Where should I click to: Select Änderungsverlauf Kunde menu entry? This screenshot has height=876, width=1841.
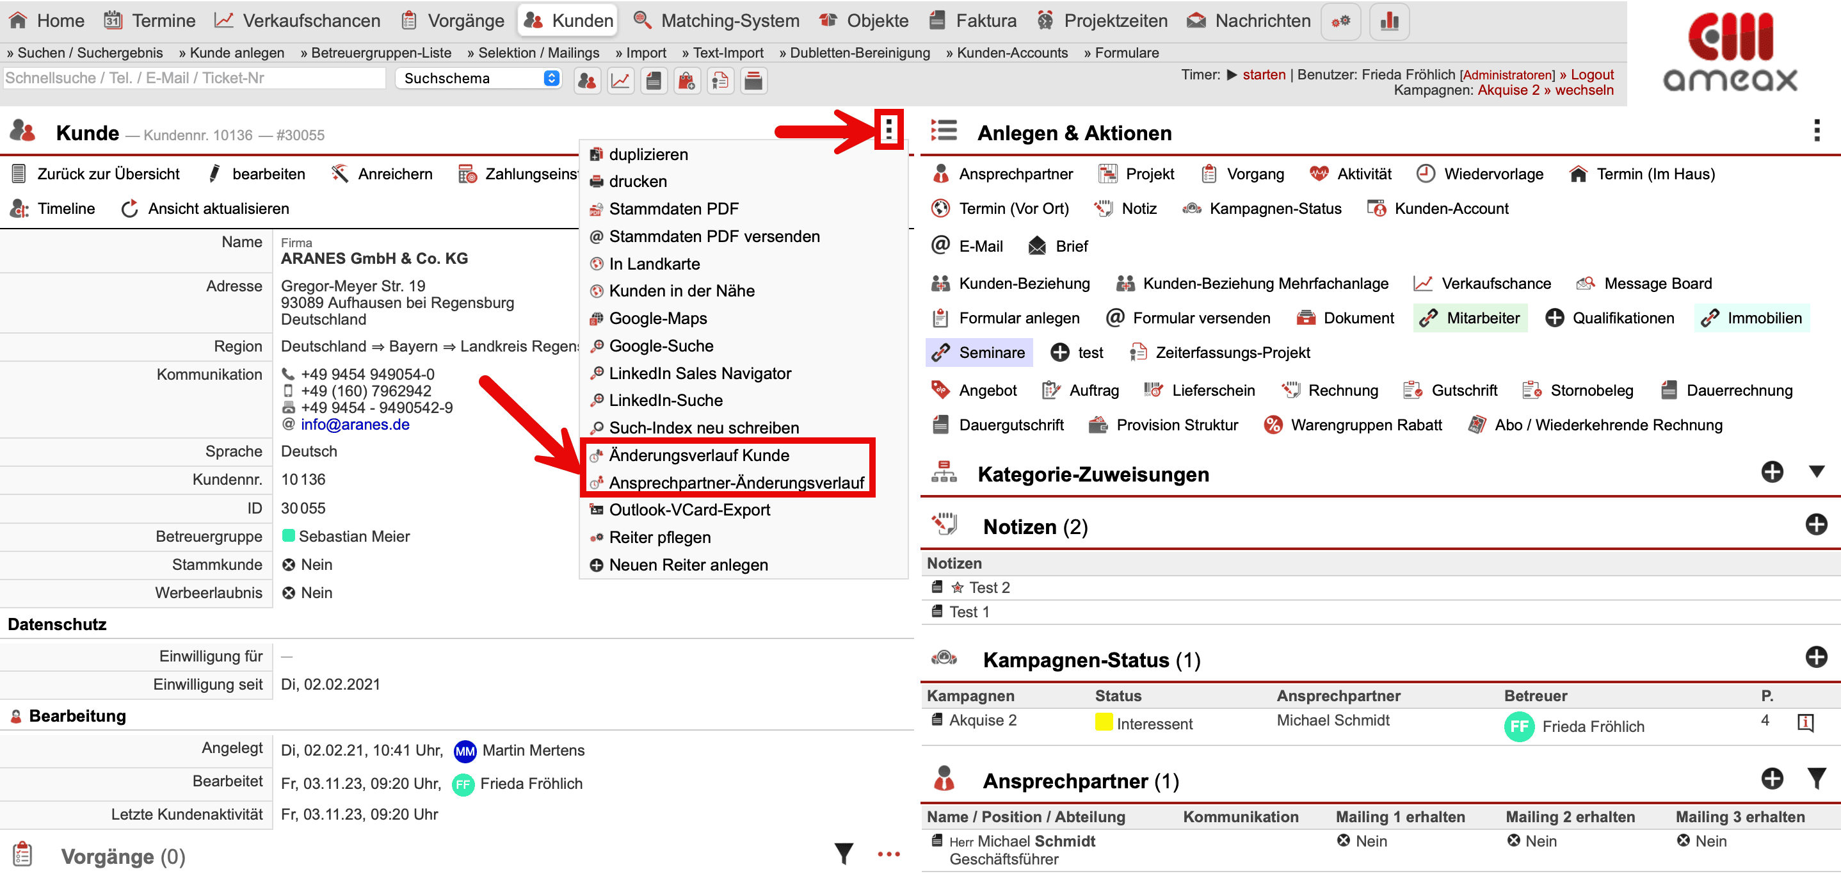698,455
